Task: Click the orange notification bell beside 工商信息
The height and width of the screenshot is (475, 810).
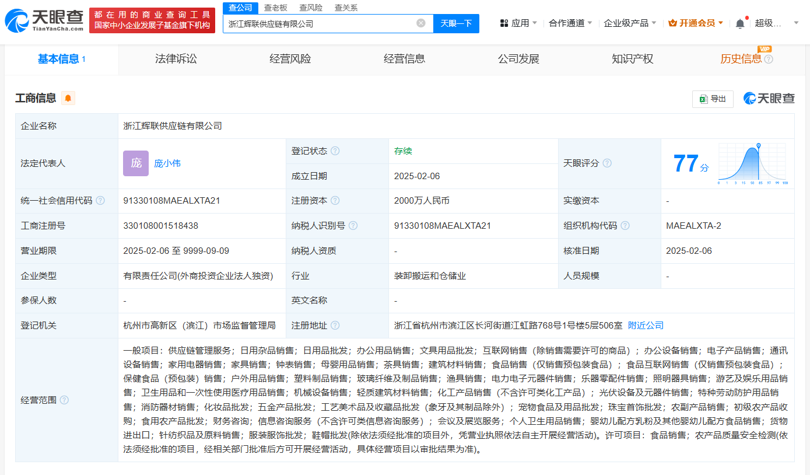Action: 68,98
